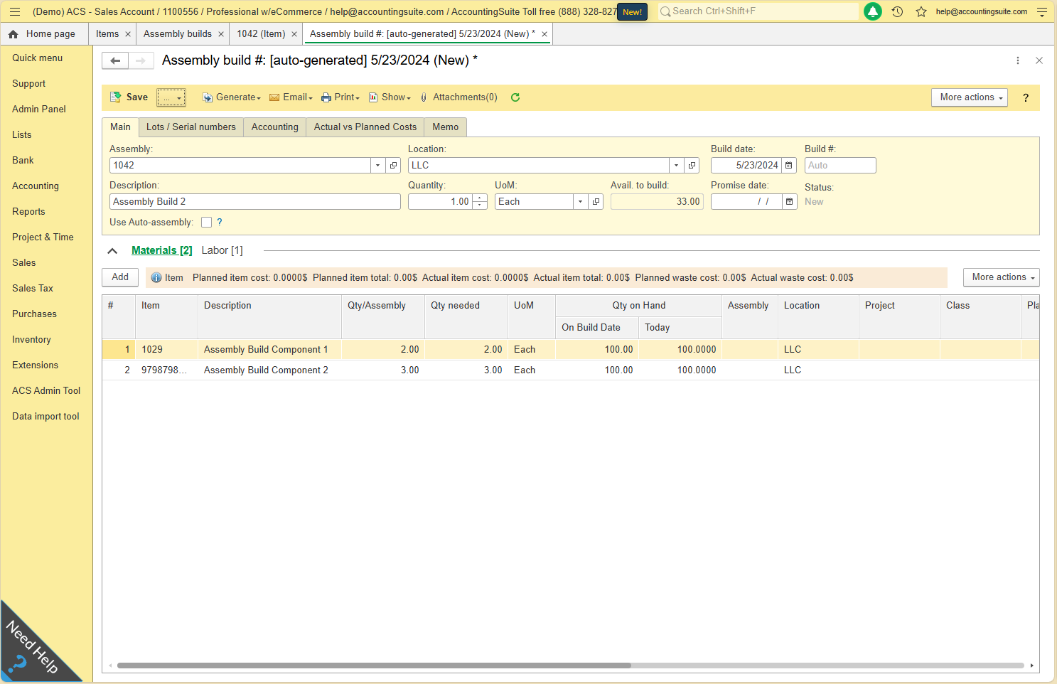Open Attachments(0) paperclip

tap(459, 97)
